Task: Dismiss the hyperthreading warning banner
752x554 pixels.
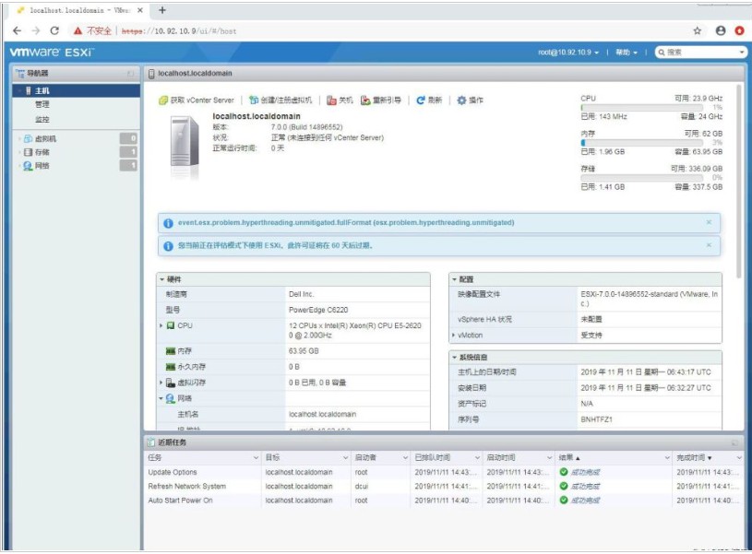Action: (709, 222)
